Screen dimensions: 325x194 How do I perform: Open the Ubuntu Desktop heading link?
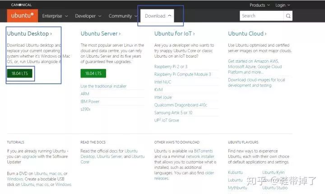pos(29,33)
